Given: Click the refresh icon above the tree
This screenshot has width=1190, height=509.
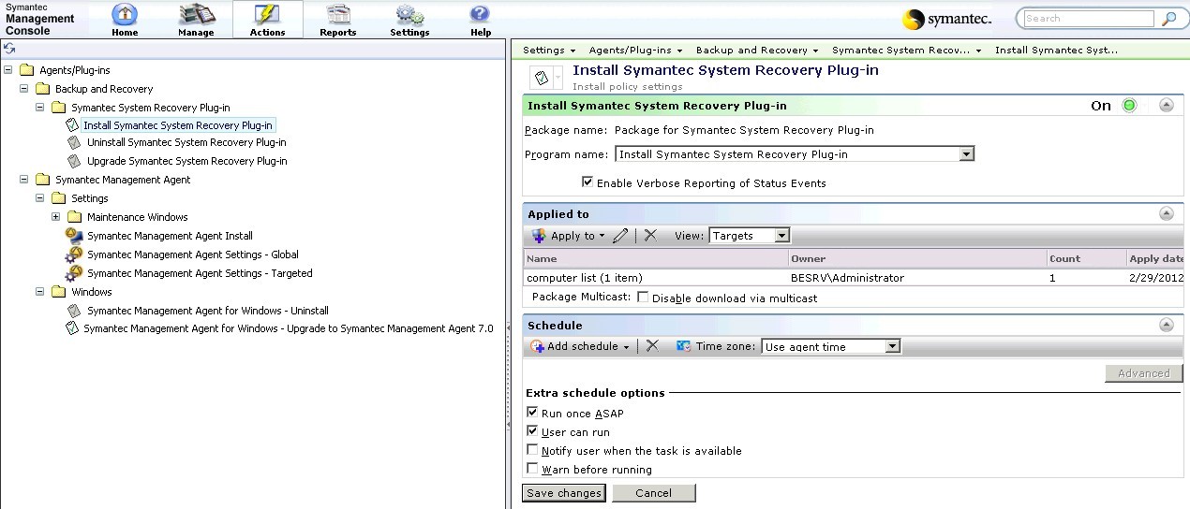Looking at the screenshot, I should tap(9, 49).
